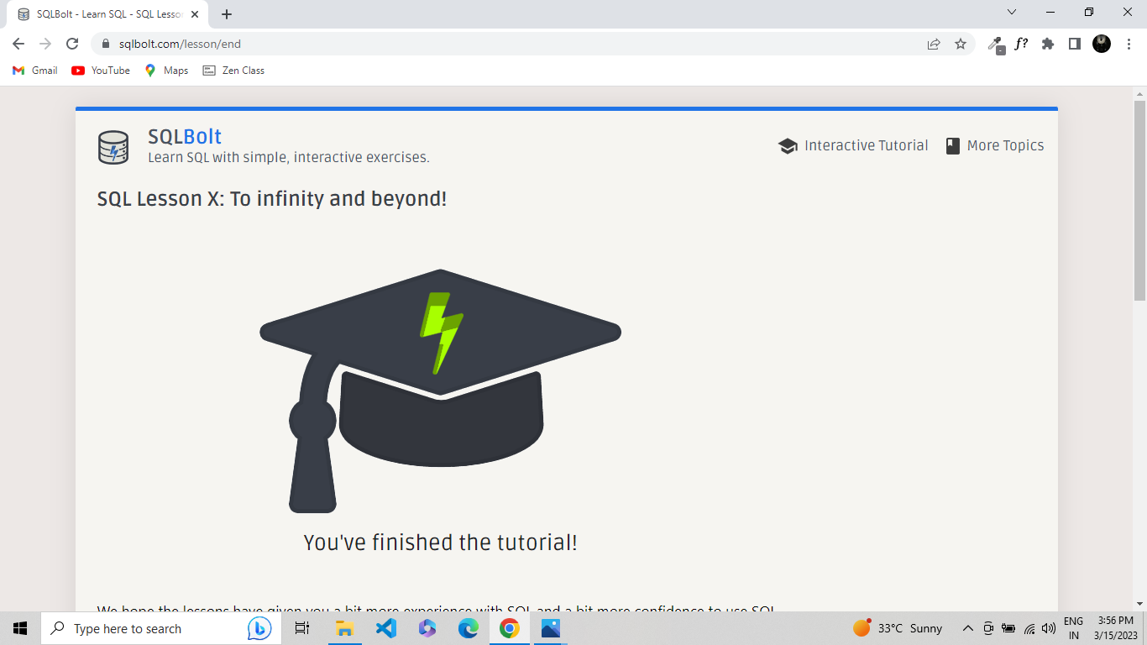Open the Interactive Tutorial link
This screenshot has height=645, width=1147.
pos(853,145)
